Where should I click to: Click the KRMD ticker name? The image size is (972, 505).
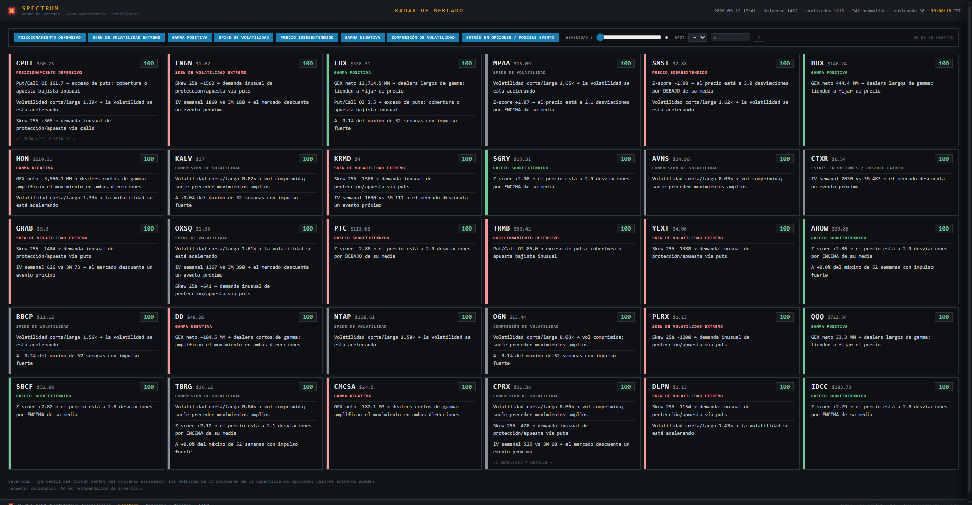[x=342, y=159]
